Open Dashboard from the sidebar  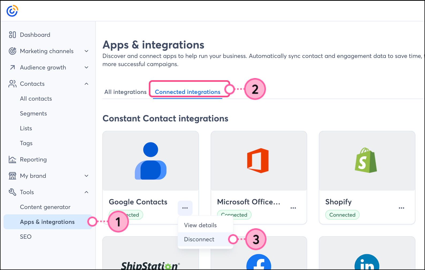tap(35, 35)
